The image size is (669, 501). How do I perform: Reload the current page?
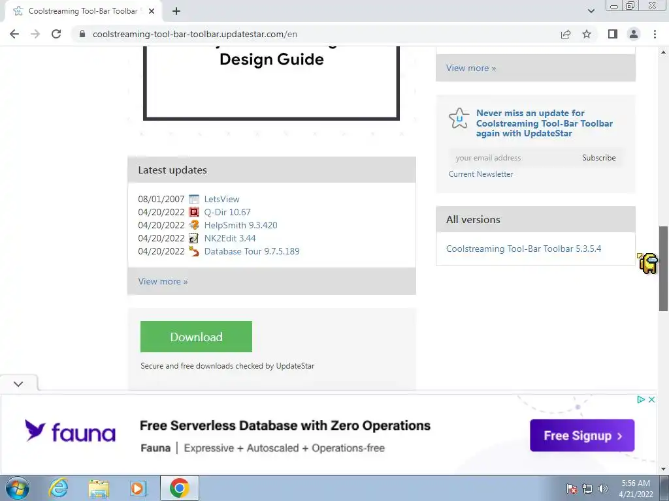point(56,34)
